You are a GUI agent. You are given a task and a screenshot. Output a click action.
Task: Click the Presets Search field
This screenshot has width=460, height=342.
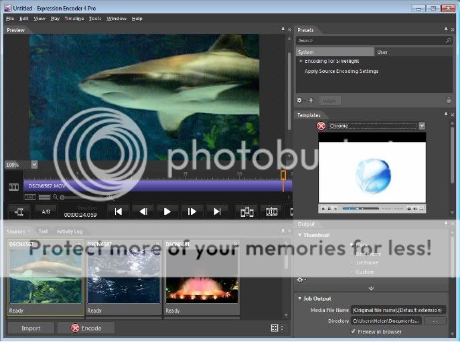[x=370, y=40]
